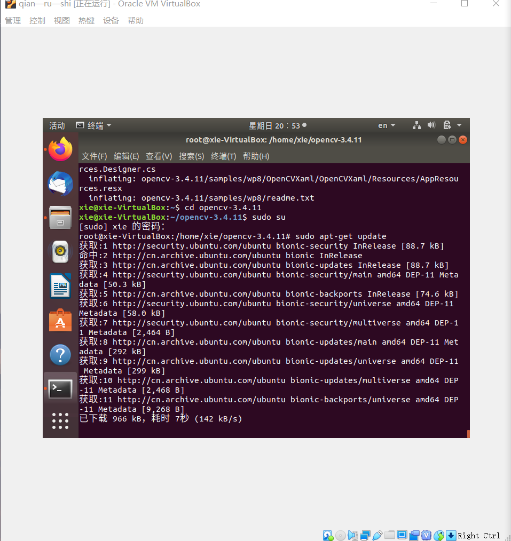
Task: Click the 活动 activities button
Action: click(57, 125)
